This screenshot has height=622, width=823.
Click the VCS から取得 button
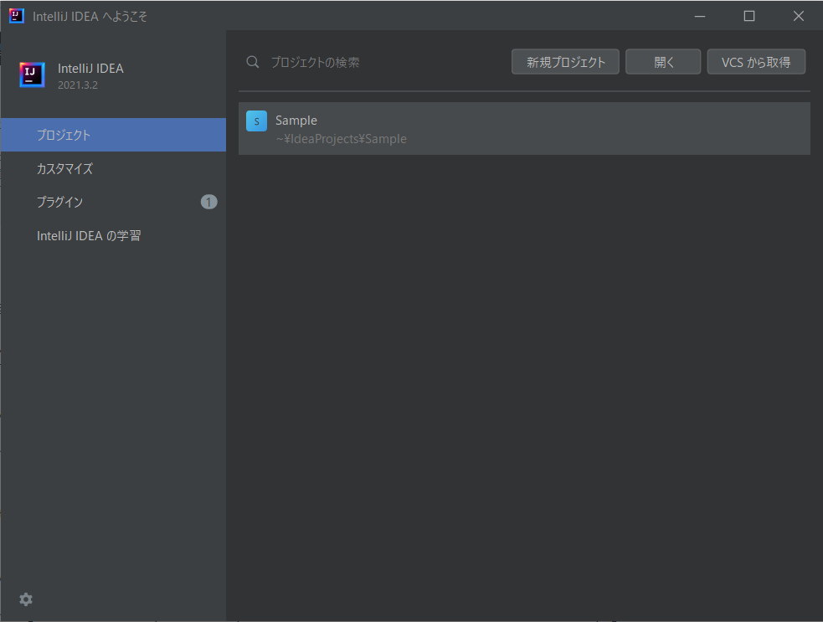pos(756,62)
